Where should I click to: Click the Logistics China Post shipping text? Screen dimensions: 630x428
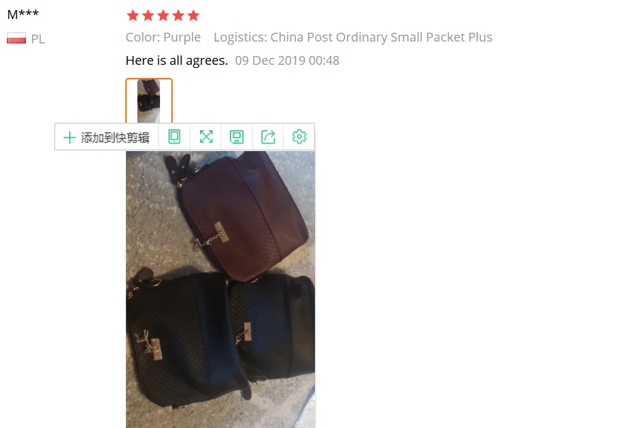pos(353,37)
